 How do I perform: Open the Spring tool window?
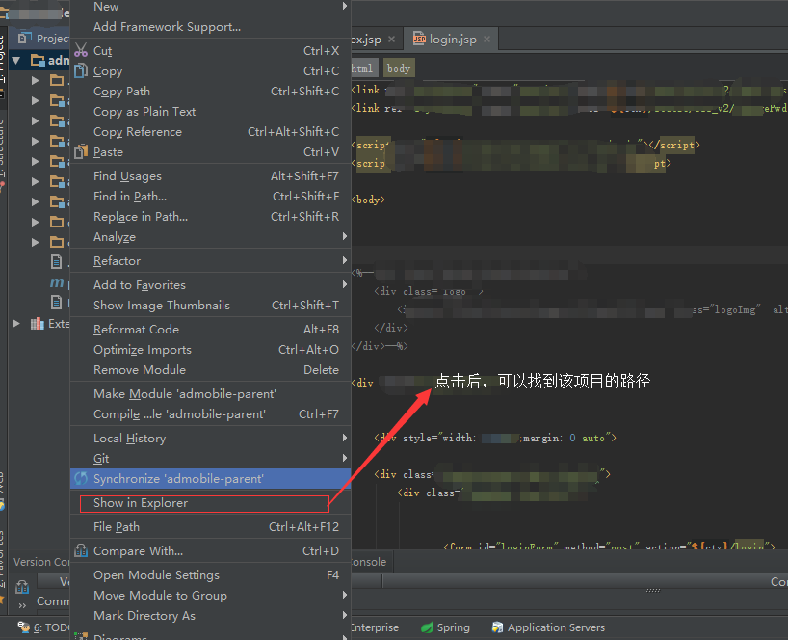point(446,627)
